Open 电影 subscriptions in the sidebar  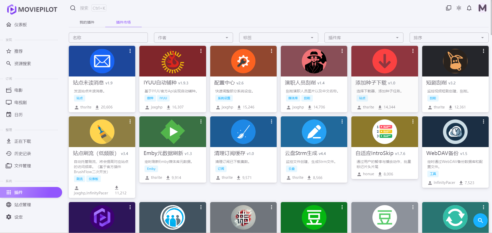pyautogui.click(x=31, y=90)
